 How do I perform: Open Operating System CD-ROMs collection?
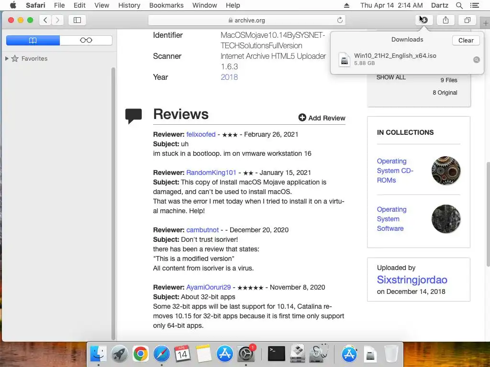click(395, 171)
